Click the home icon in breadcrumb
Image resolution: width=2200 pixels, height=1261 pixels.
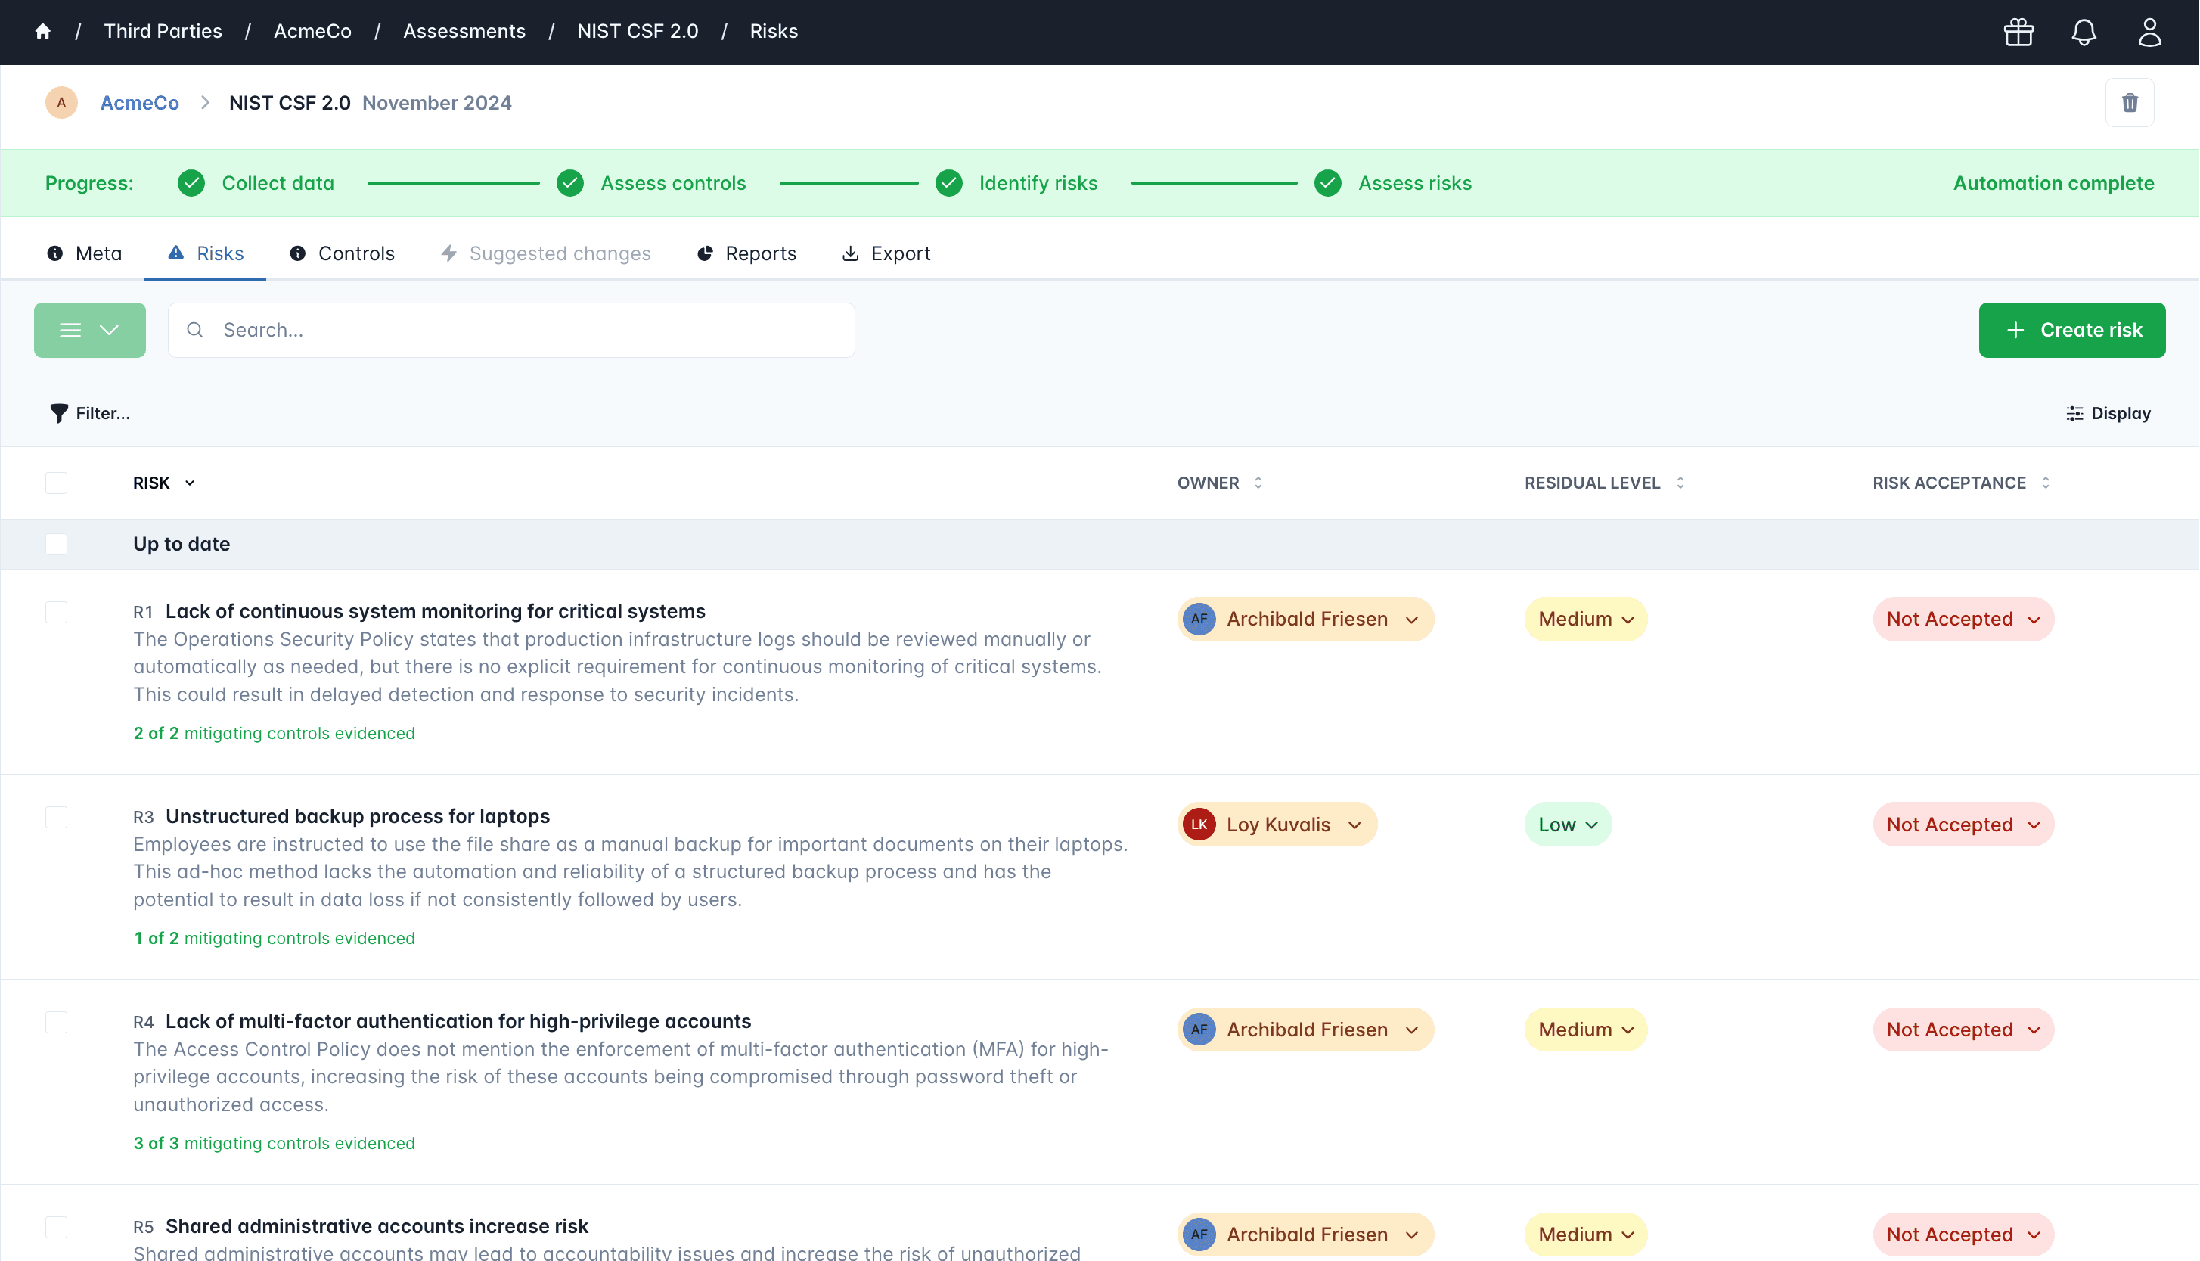42,31
